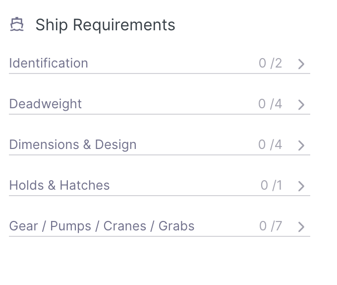
Task: Expand Deadweight section via right chevron
Action: (x=301, y=105)
